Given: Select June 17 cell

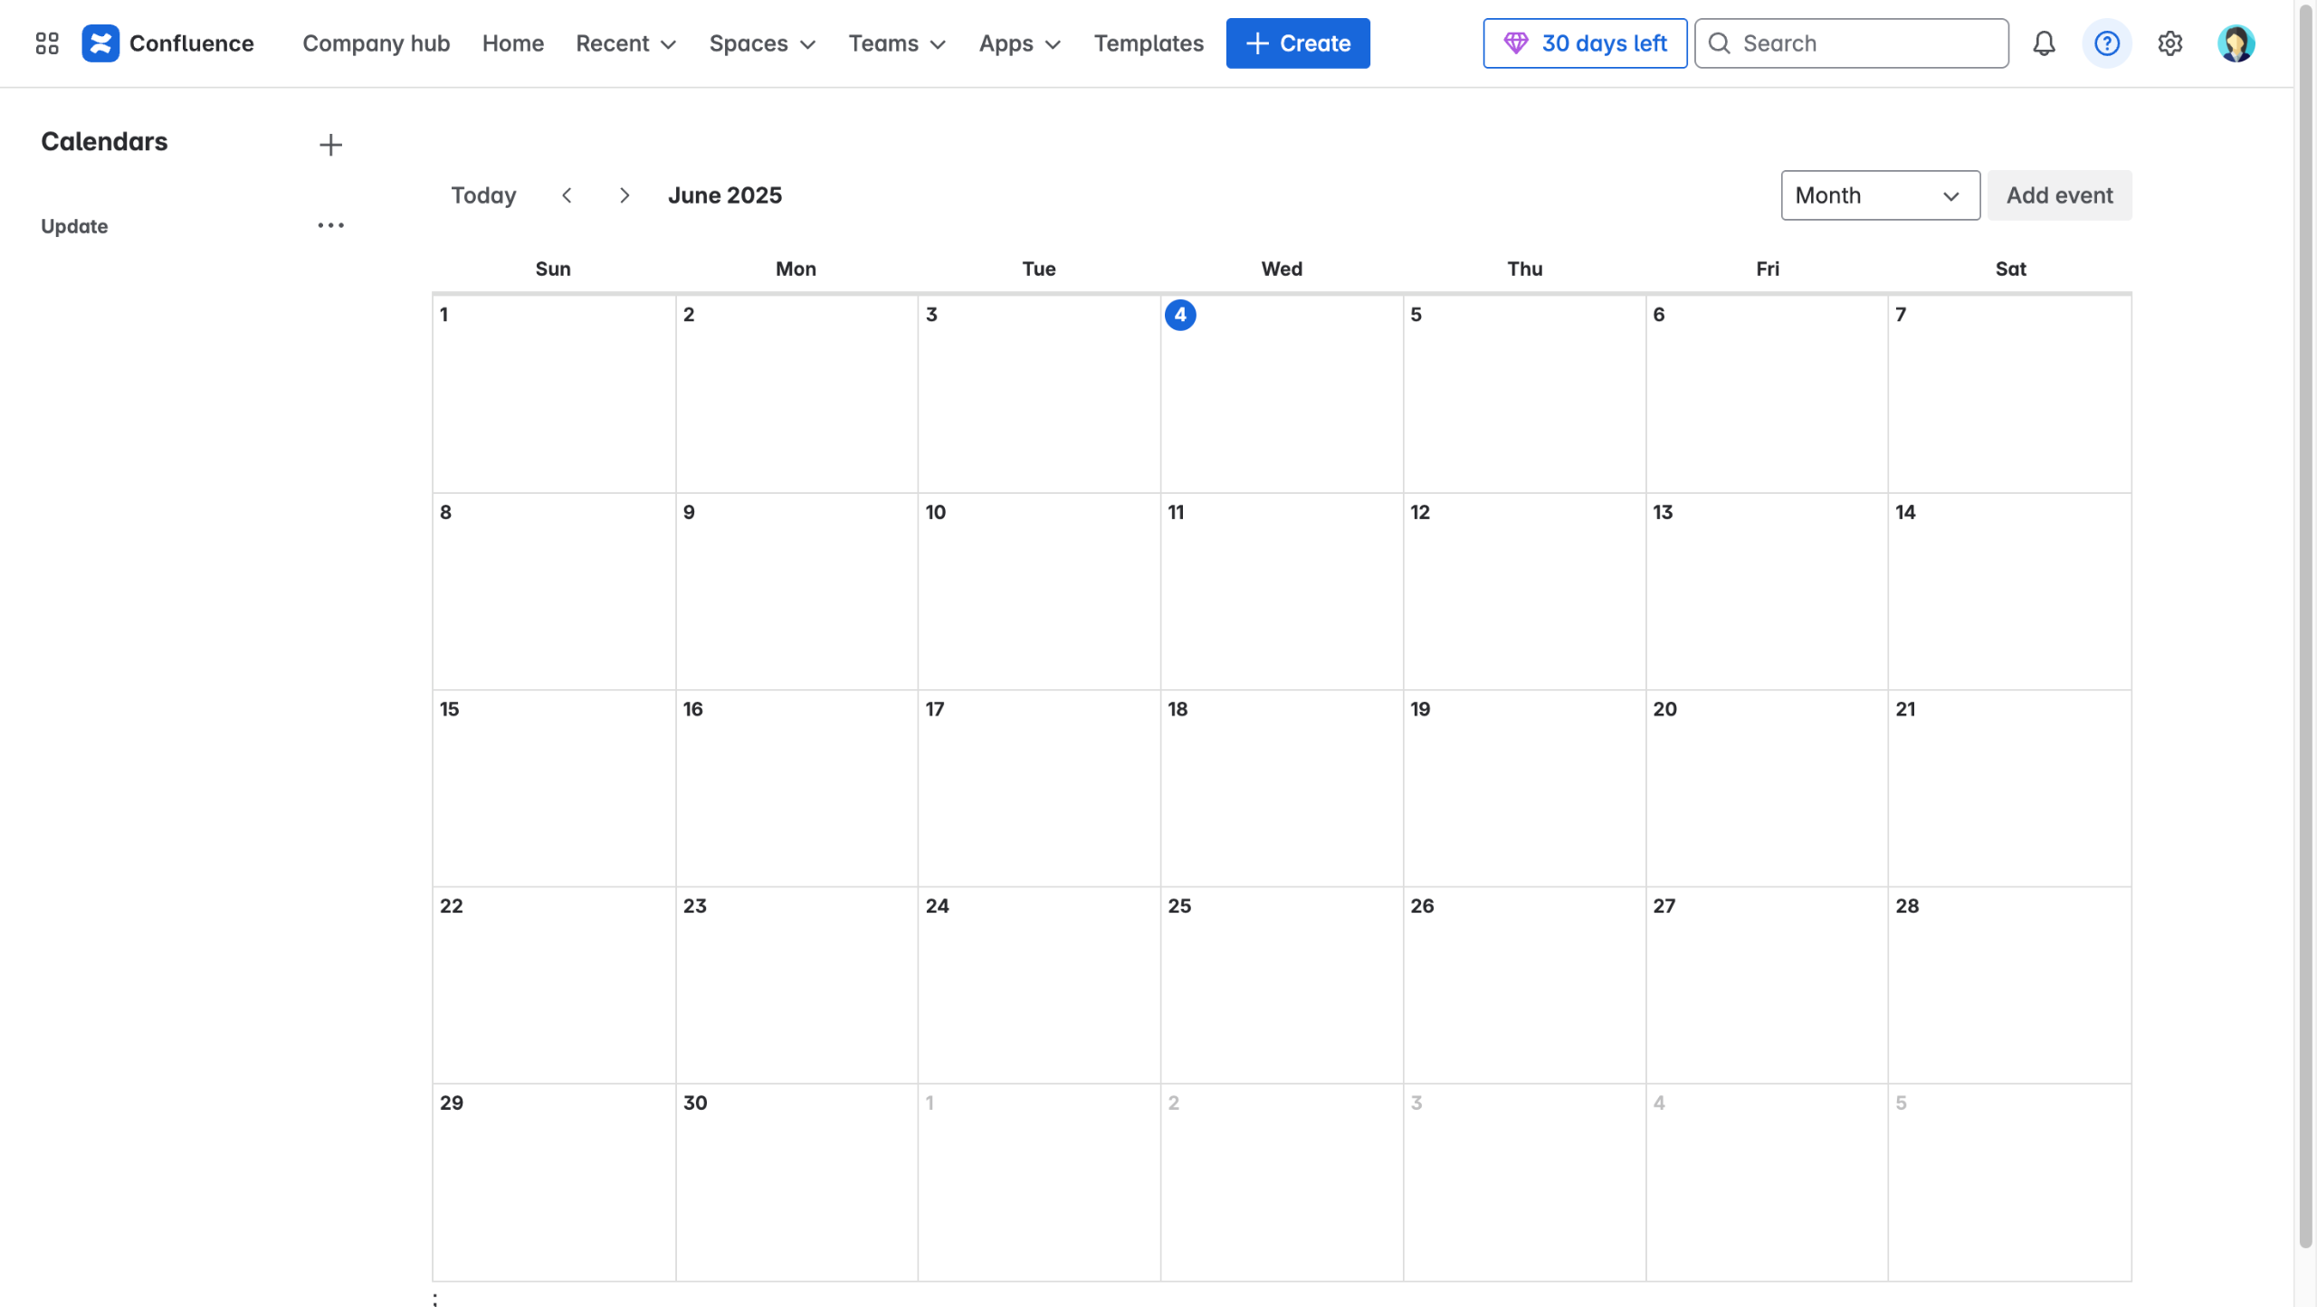Looking at the screenshot, I should pos(1039,788).
